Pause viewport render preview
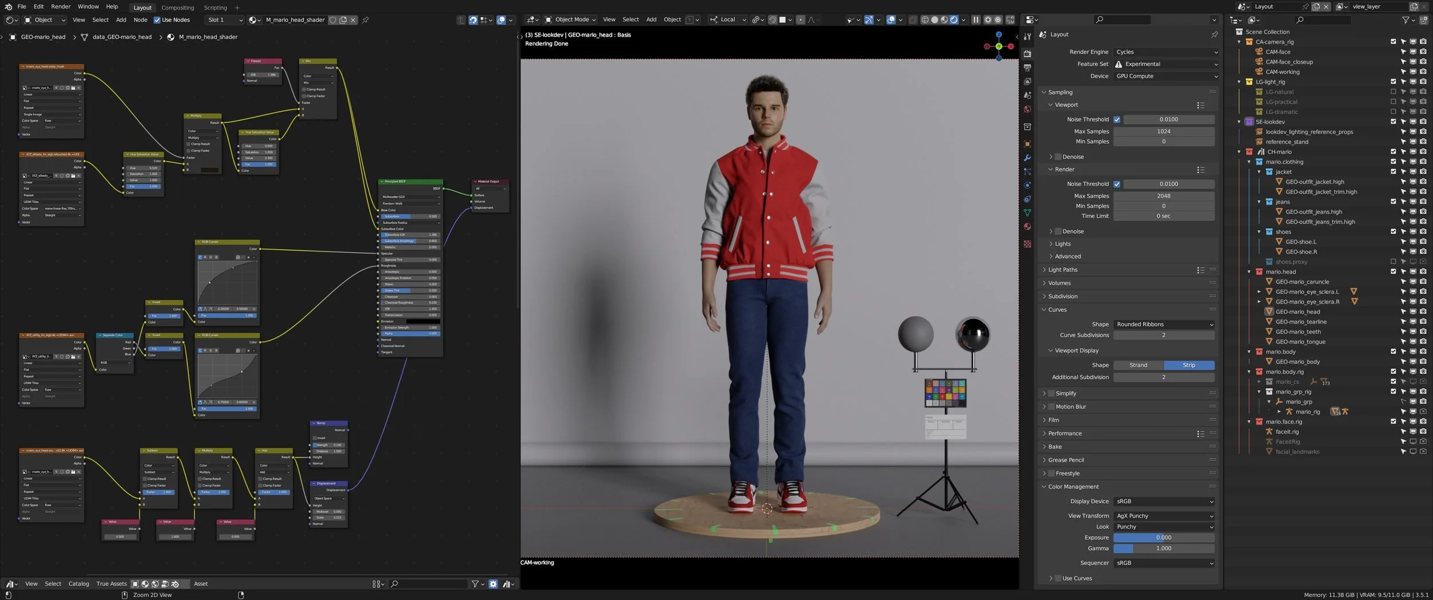Screen dimensions: 1433x600 [976, 19]
